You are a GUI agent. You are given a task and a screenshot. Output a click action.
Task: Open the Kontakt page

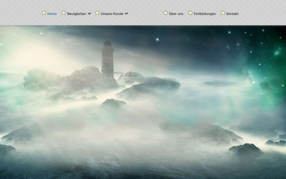pyautogui.click(x=232, y=14)
